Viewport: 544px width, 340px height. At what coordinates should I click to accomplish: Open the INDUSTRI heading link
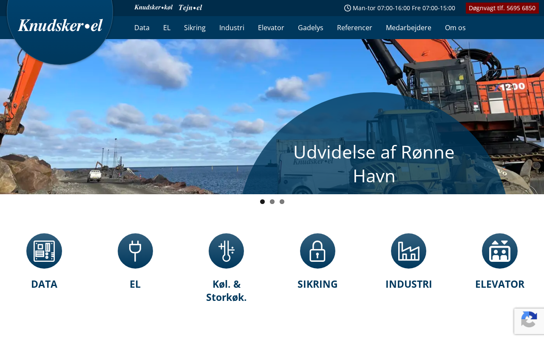point(408,284)
